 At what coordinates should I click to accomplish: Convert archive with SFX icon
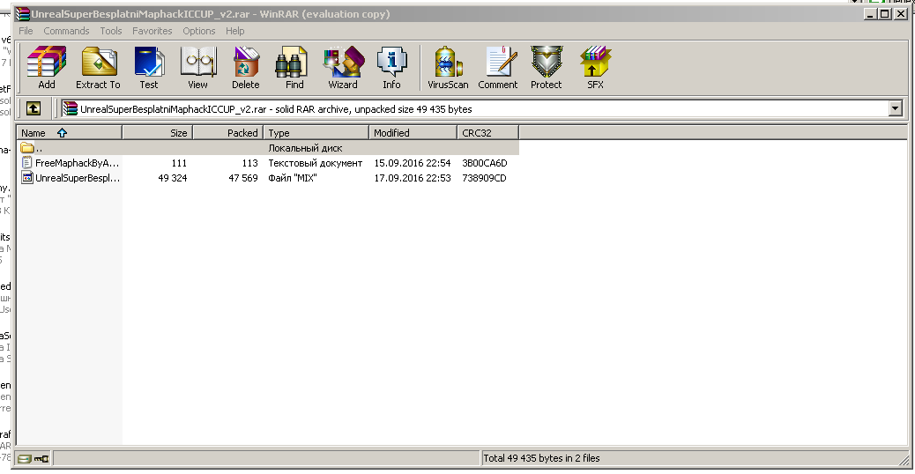pyautogui.click(x=595, y=68)
